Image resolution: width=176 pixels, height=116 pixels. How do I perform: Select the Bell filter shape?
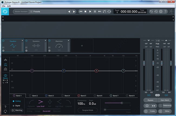tap(50, 102)
